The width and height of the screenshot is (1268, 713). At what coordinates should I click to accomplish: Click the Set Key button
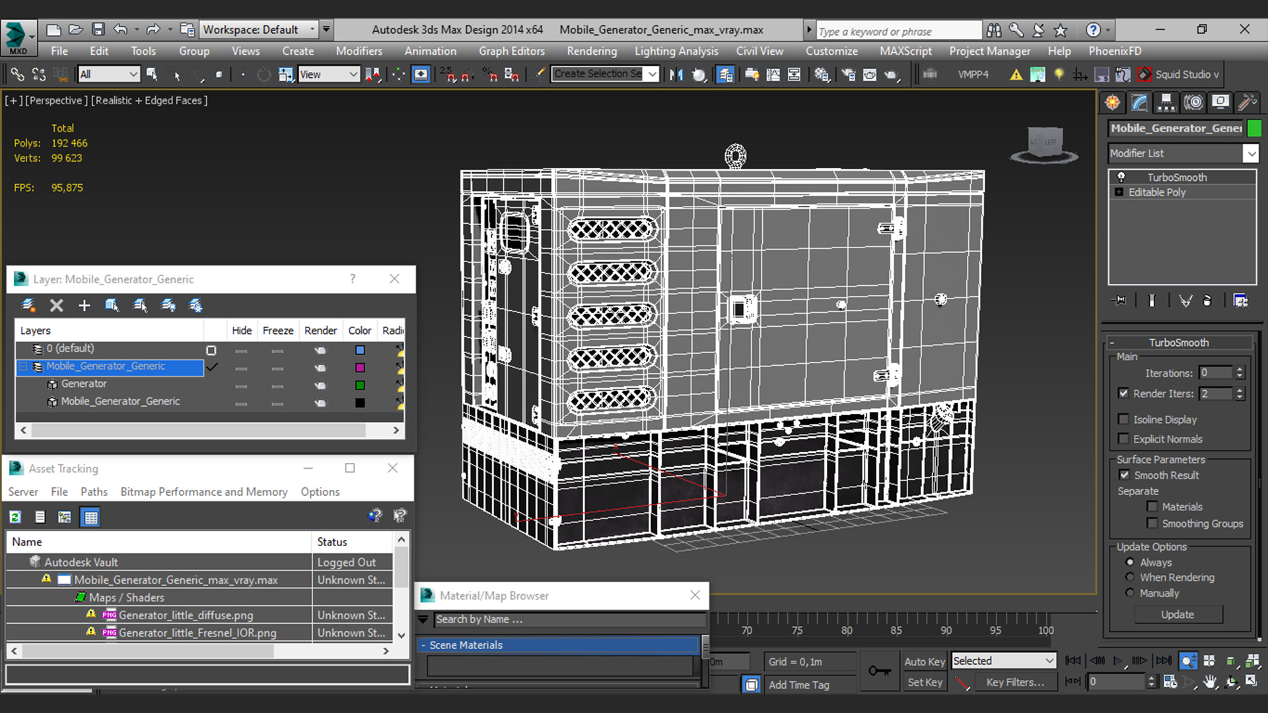pos(924,683)
